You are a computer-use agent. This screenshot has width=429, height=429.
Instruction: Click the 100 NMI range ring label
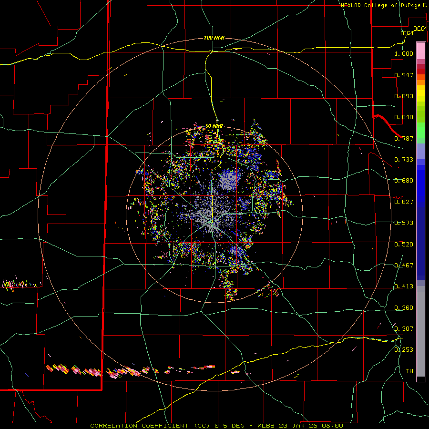[214, 38]
